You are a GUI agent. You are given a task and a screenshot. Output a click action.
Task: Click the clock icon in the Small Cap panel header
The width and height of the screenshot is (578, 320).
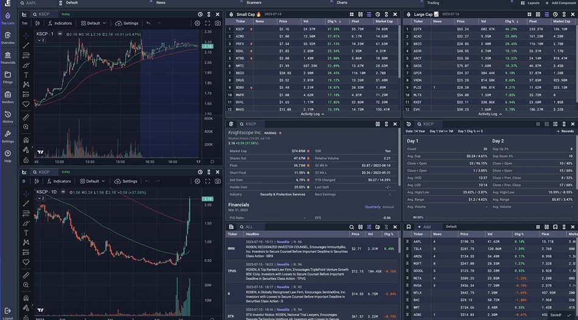(x=378, y=15)
